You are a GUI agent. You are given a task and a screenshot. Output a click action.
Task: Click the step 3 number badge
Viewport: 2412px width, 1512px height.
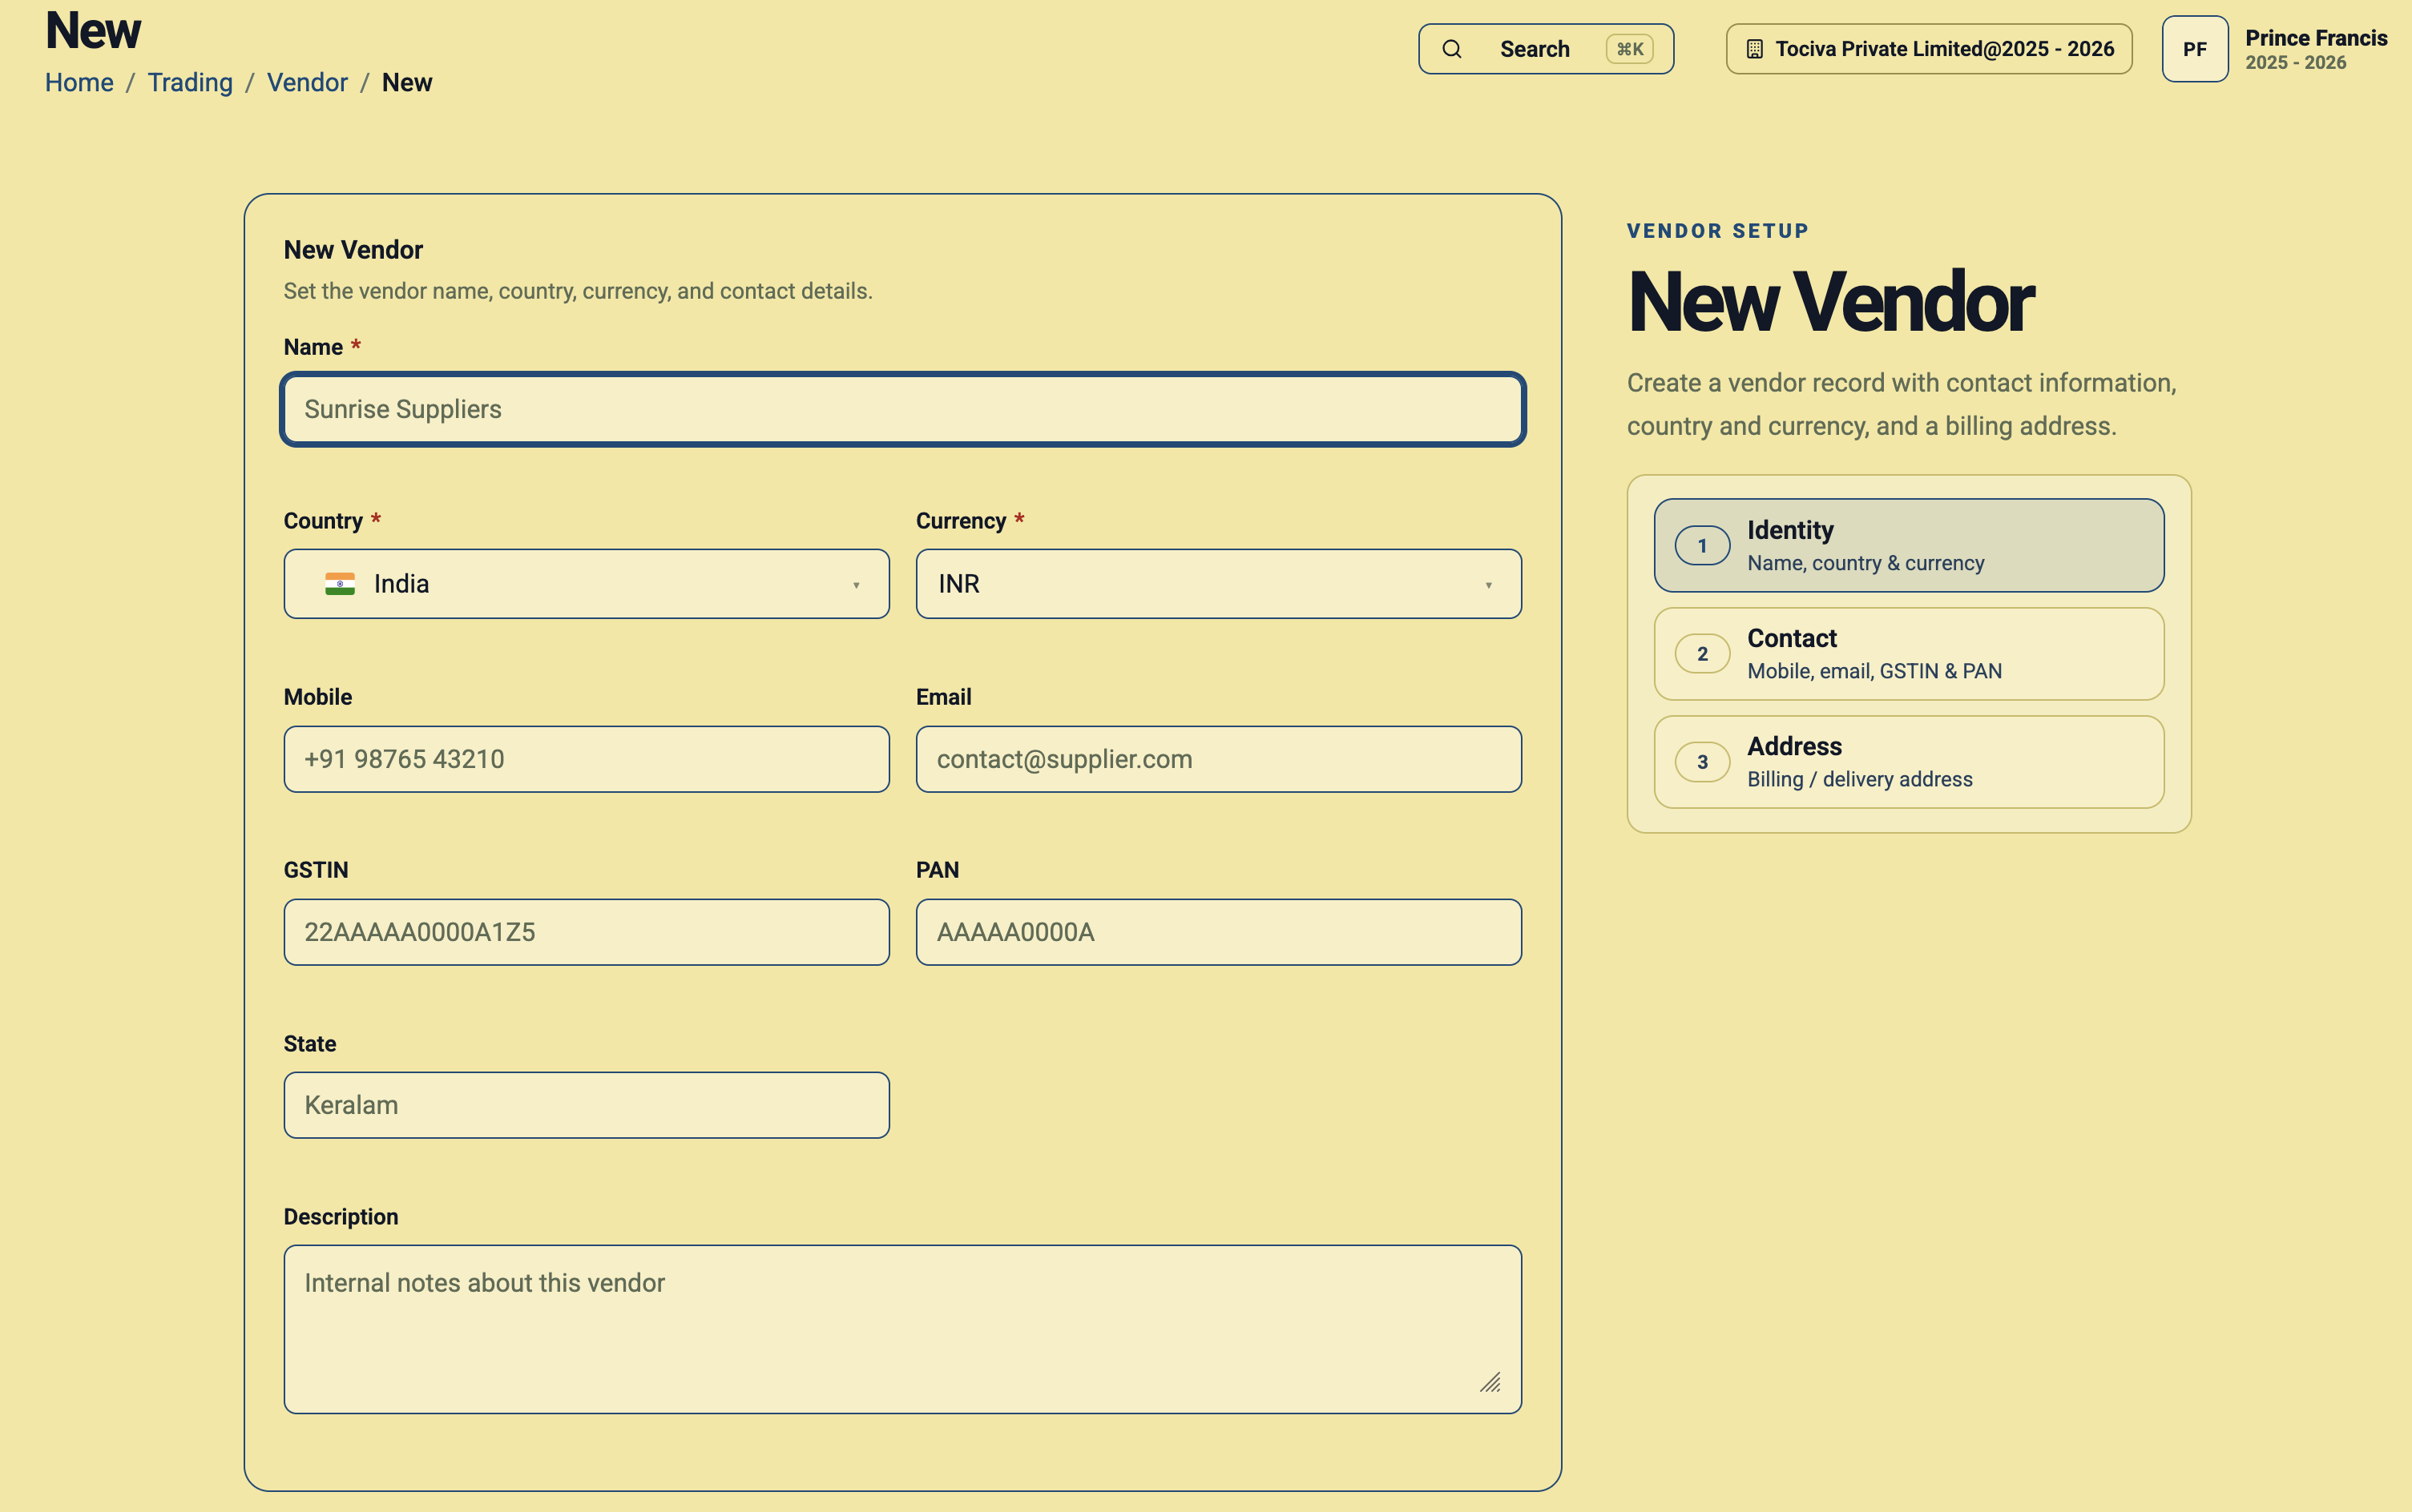(x=1702, y=762)
